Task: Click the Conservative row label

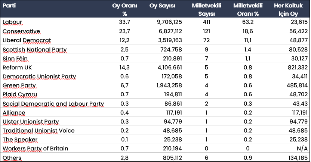Action: tap(21, 31)
